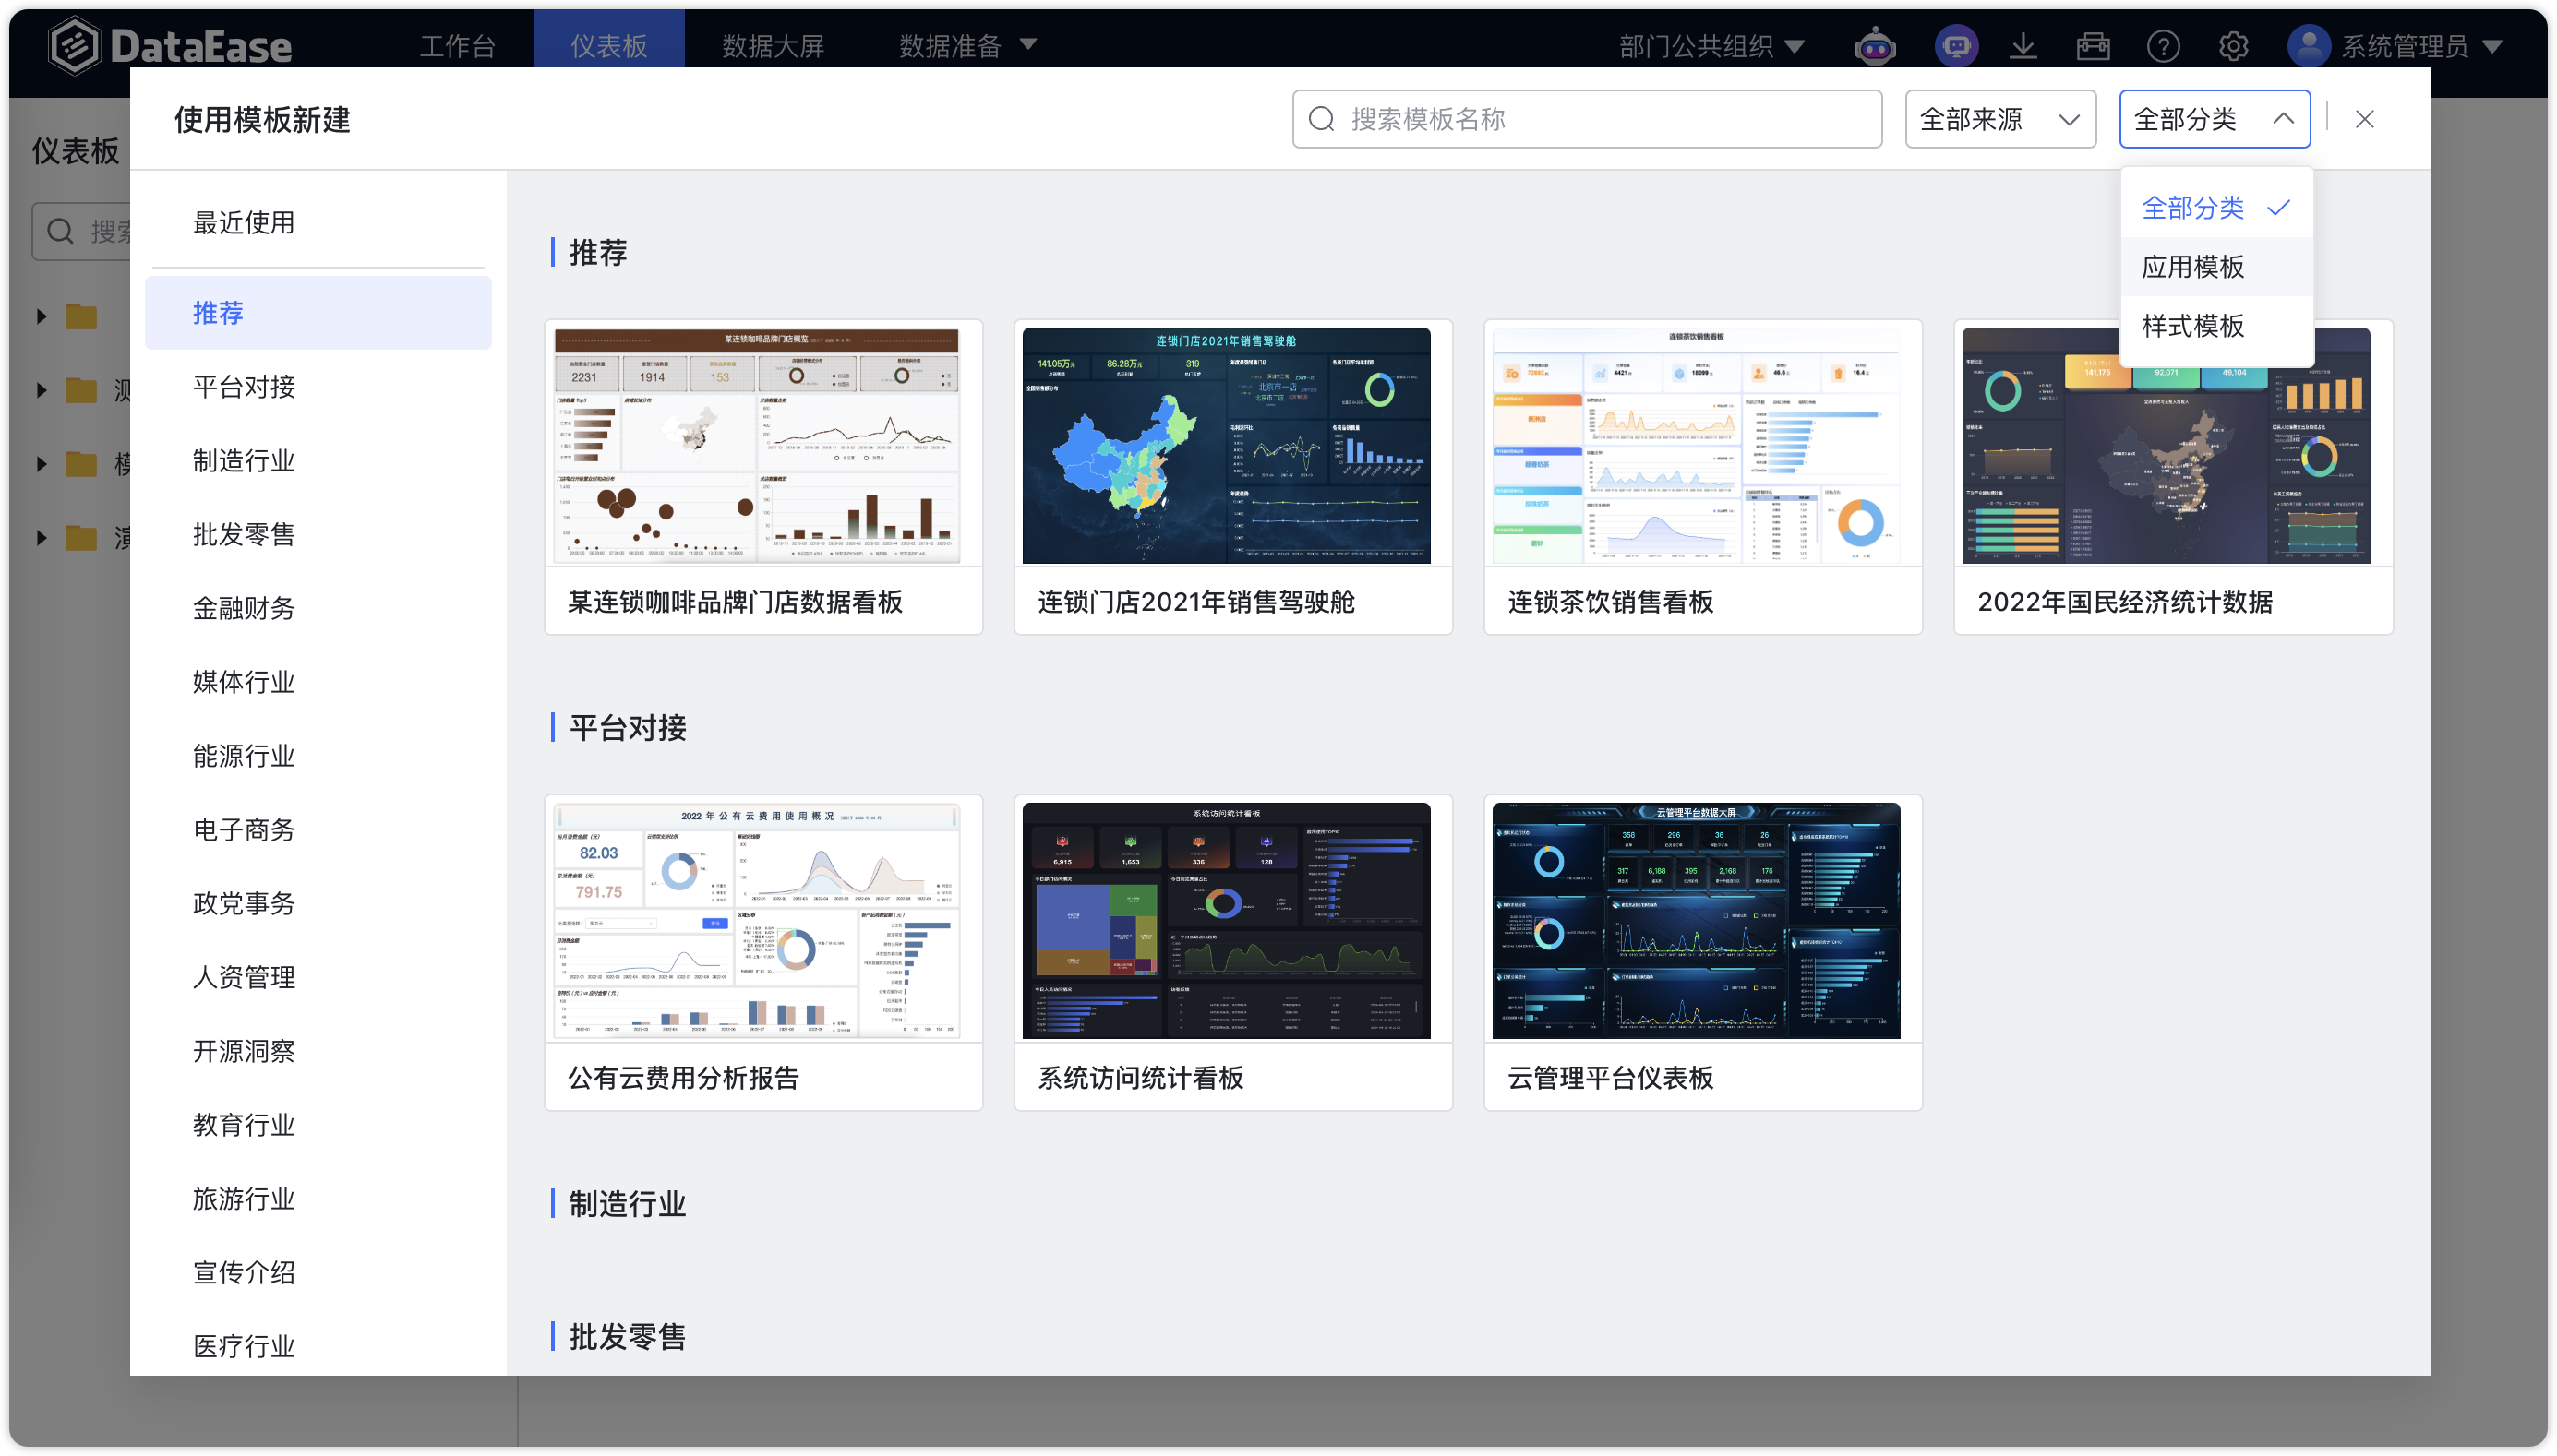Screen dimensions: 2557x1456
Task: Switch to the 工作台 tab
Action: point(458,46)
